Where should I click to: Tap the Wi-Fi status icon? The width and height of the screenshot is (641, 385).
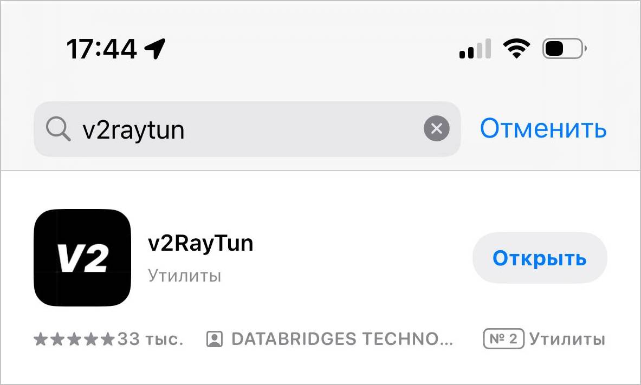[x=516, y=49]
